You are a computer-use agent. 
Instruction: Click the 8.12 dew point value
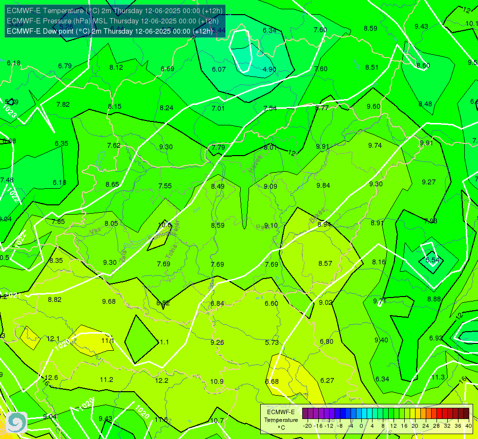(116, 68)
